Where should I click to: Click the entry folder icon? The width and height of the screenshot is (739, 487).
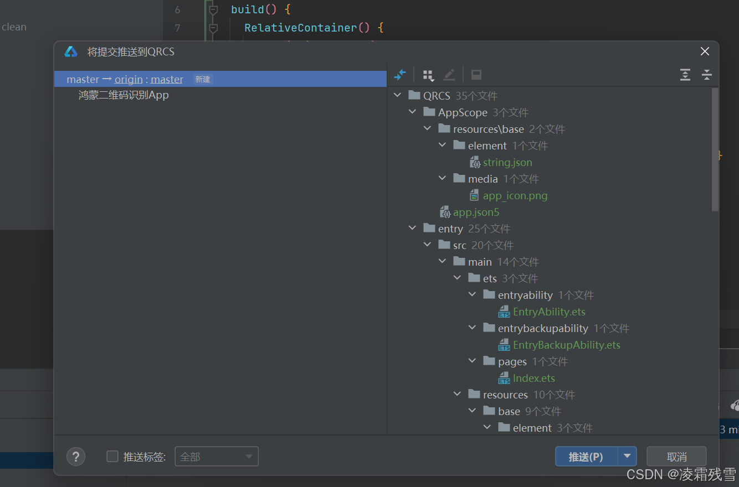[x=429, y=228]
